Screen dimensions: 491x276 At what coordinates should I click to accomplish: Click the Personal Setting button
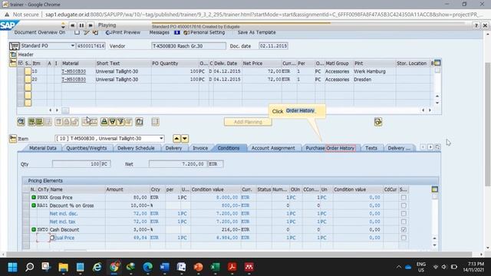pos(204,32)
